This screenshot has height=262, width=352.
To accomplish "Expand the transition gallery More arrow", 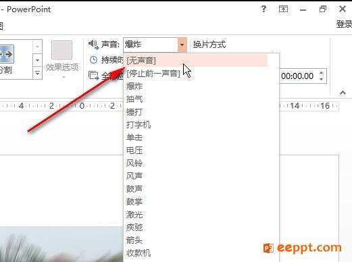I will 38,73.
